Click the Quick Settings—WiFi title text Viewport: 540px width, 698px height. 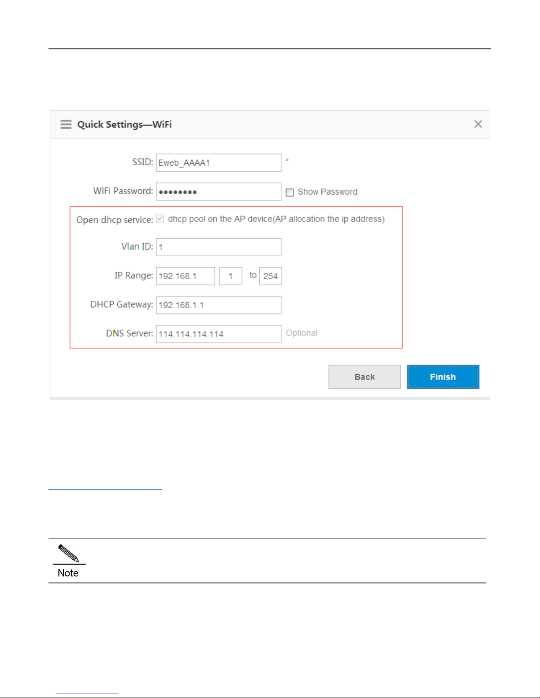[124, 125]
